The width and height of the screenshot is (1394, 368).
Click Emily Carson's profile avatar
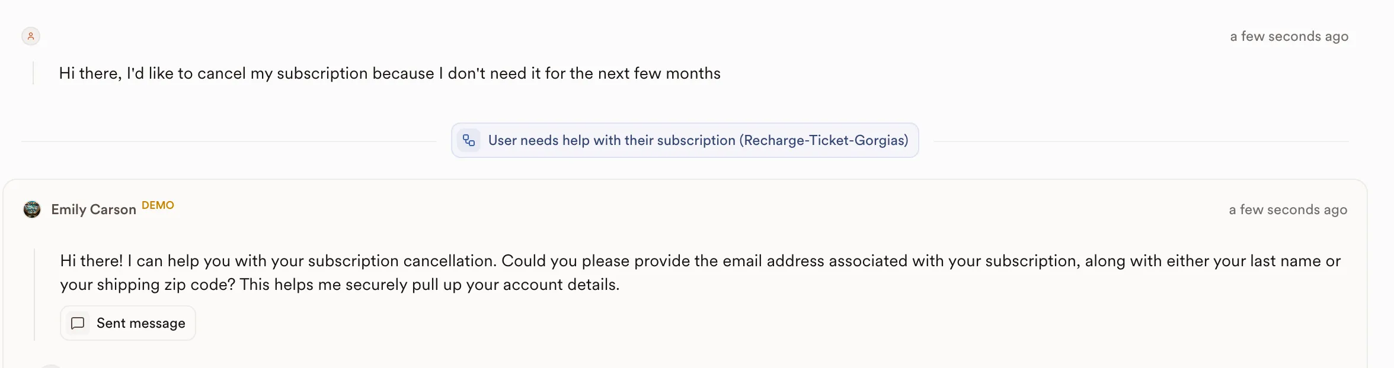tap(32, 209)
